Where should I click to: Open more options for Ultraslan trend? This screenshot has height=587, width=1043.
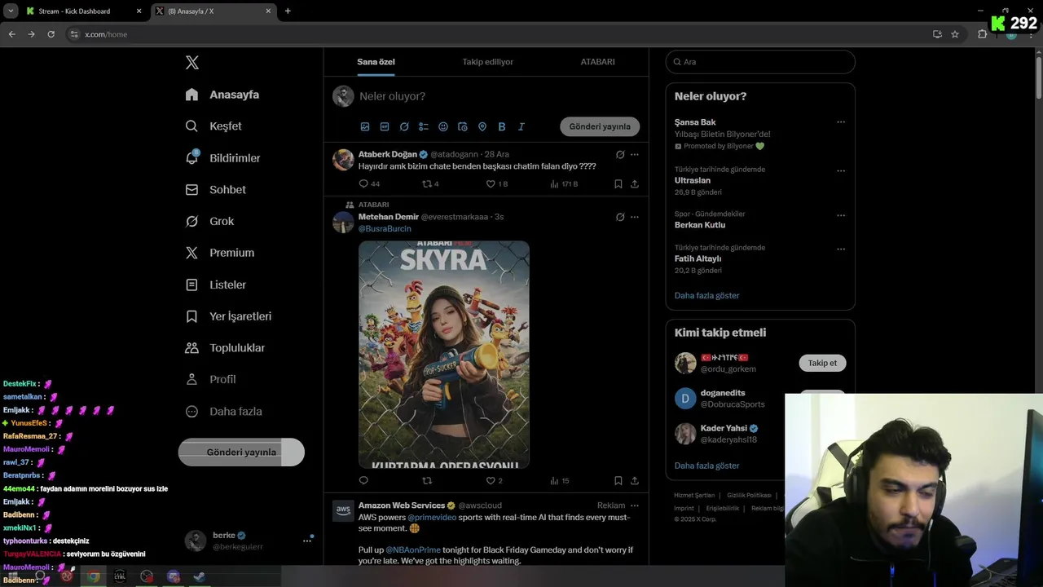coord(841,171)
